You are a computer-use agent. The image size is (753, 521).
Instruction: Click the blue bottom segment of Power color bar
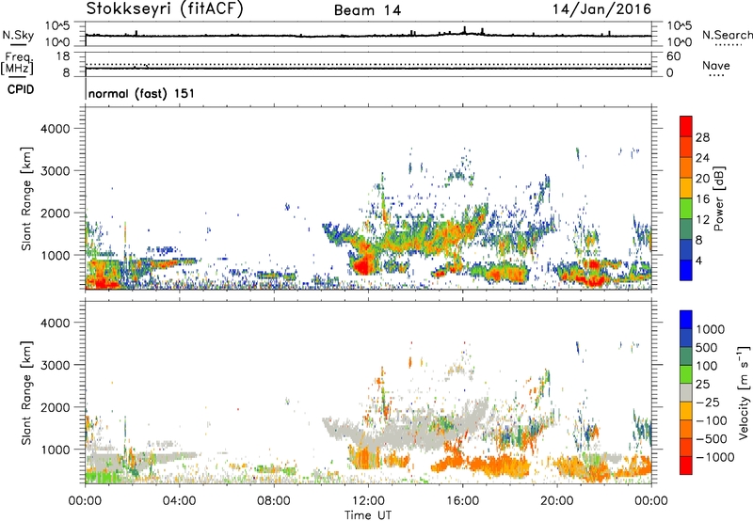click(686, 270)
